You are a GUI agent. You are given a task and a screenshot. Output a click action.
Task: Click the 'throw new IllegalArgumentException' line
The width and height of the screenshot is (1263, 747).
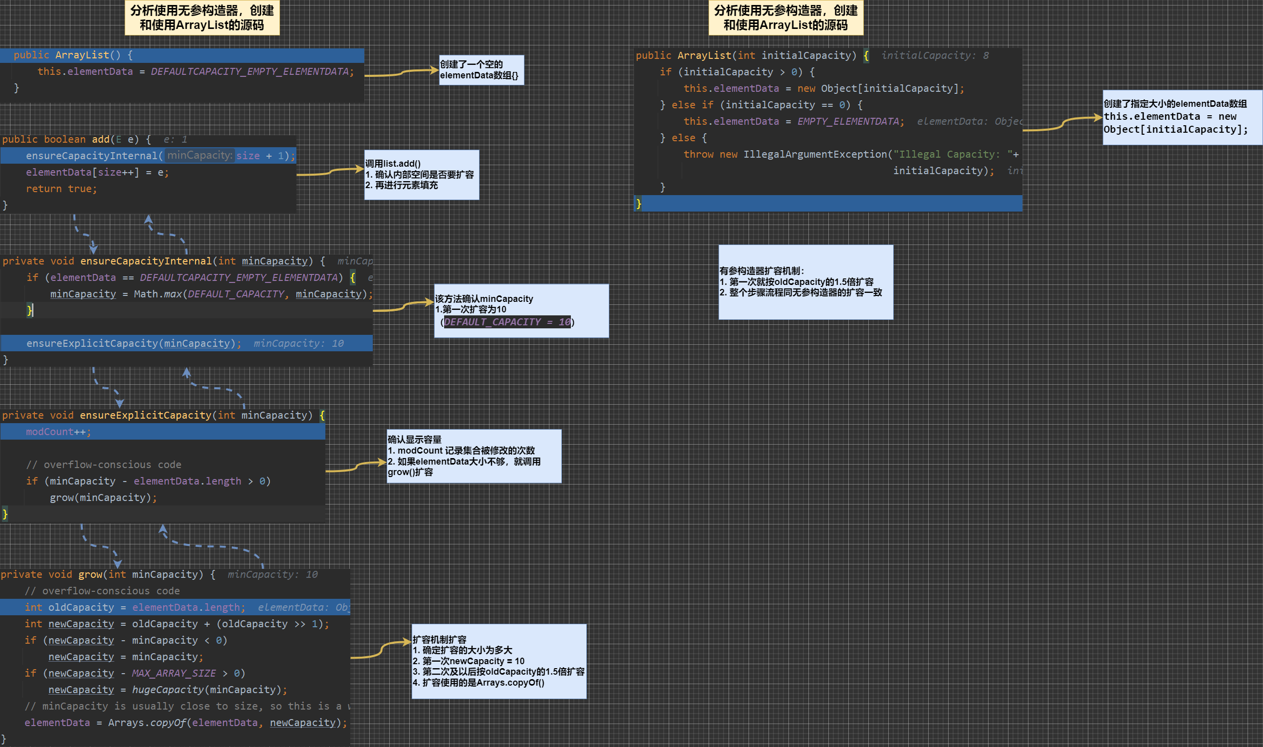pos(851,155)
